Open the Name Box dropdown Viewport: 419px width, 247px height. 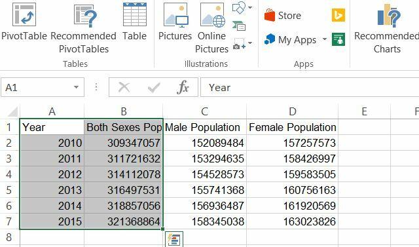pos(76,87)
